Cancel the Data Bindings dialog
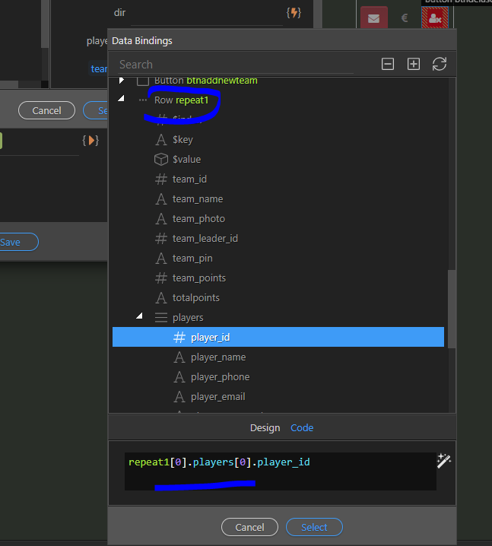This screenshot has width=492, height=546. pos(249,527)
